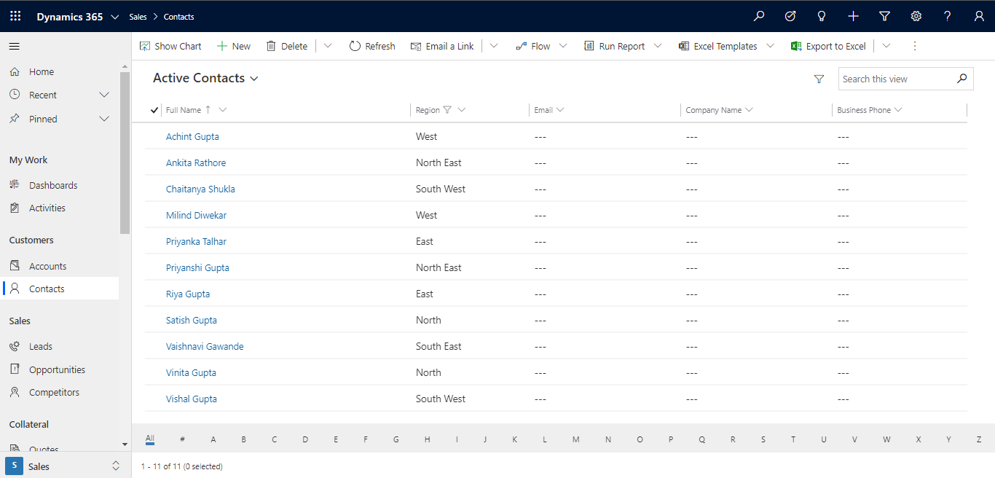Click the Delete trash command
The height and width of the screenshot is (478, 995).
286,46
